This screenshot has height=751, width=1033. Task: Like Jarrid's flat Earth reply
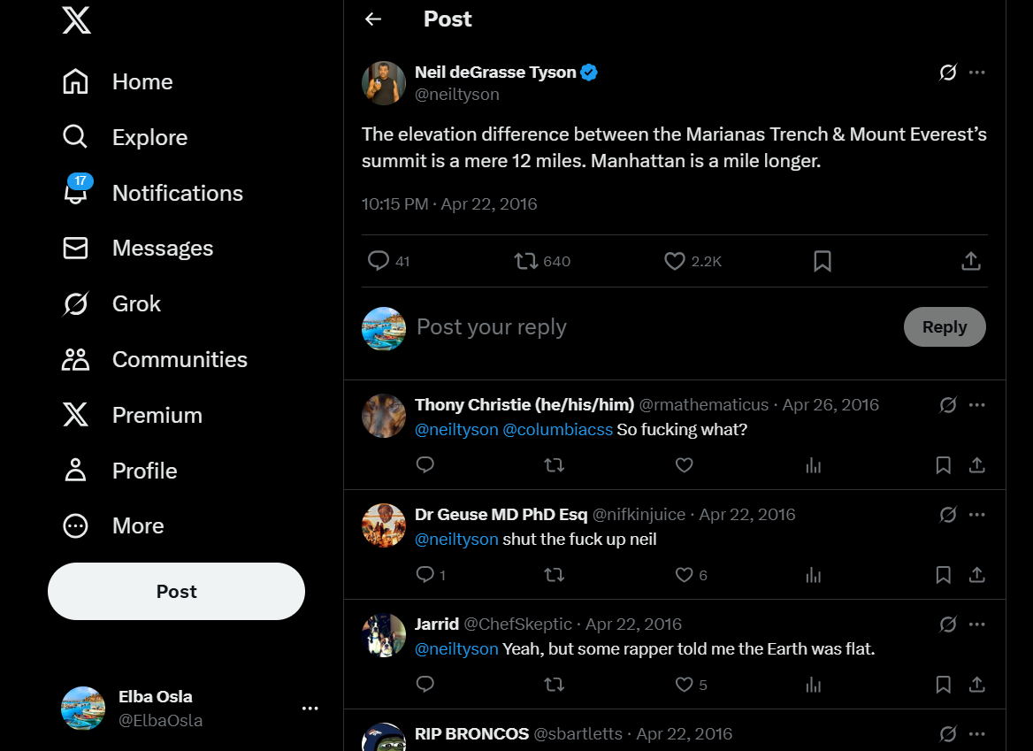[684, 685]
